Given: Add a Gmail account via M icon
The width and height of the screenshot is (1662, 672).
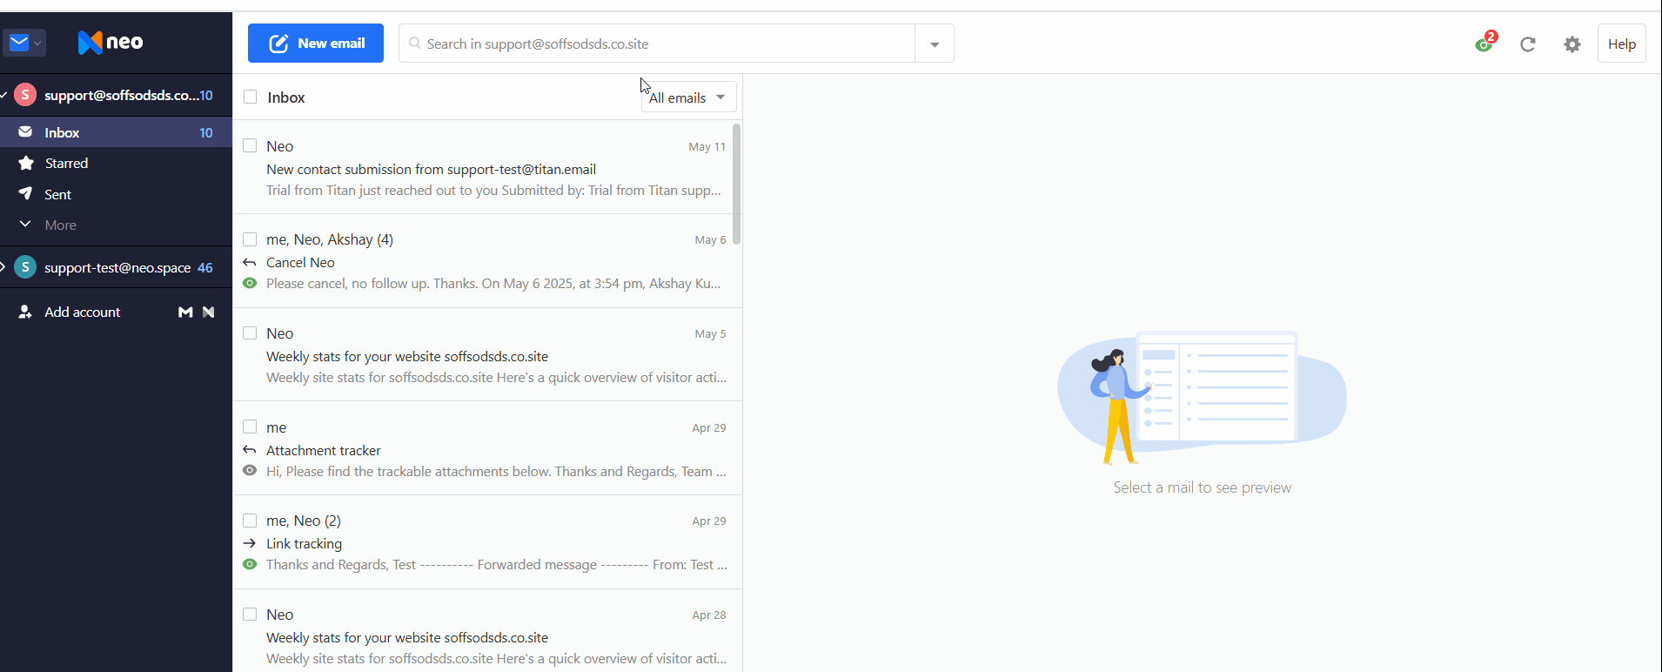Looking at the screenshot, I should click(185, 312).
